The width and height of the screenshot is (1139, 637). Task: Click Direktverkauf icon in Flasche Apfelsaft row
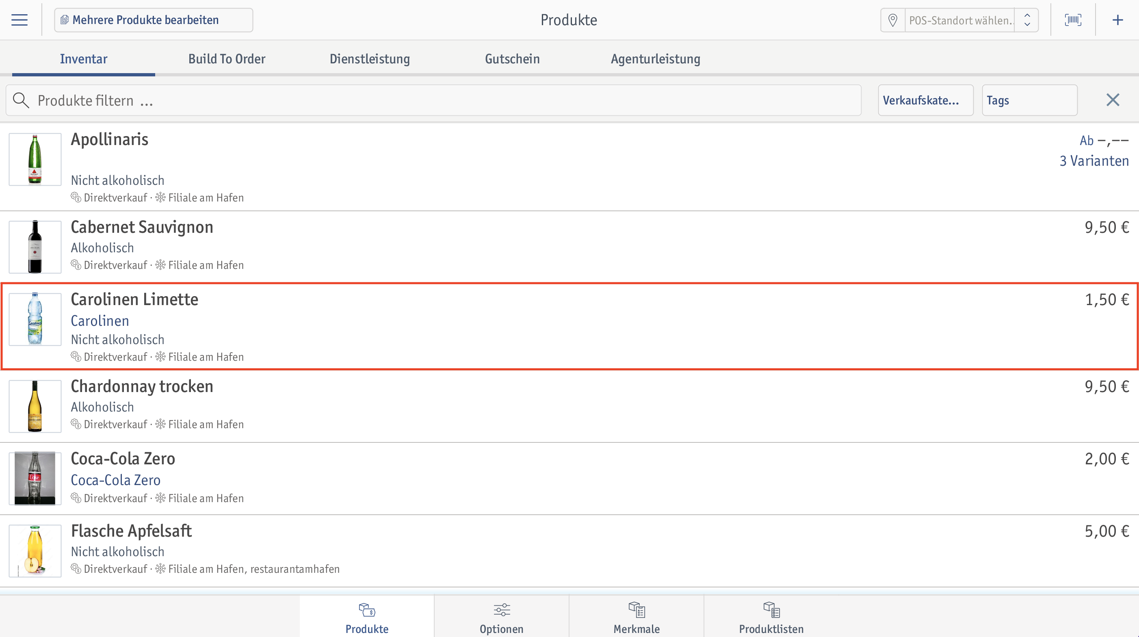click(x=76, y=568)
